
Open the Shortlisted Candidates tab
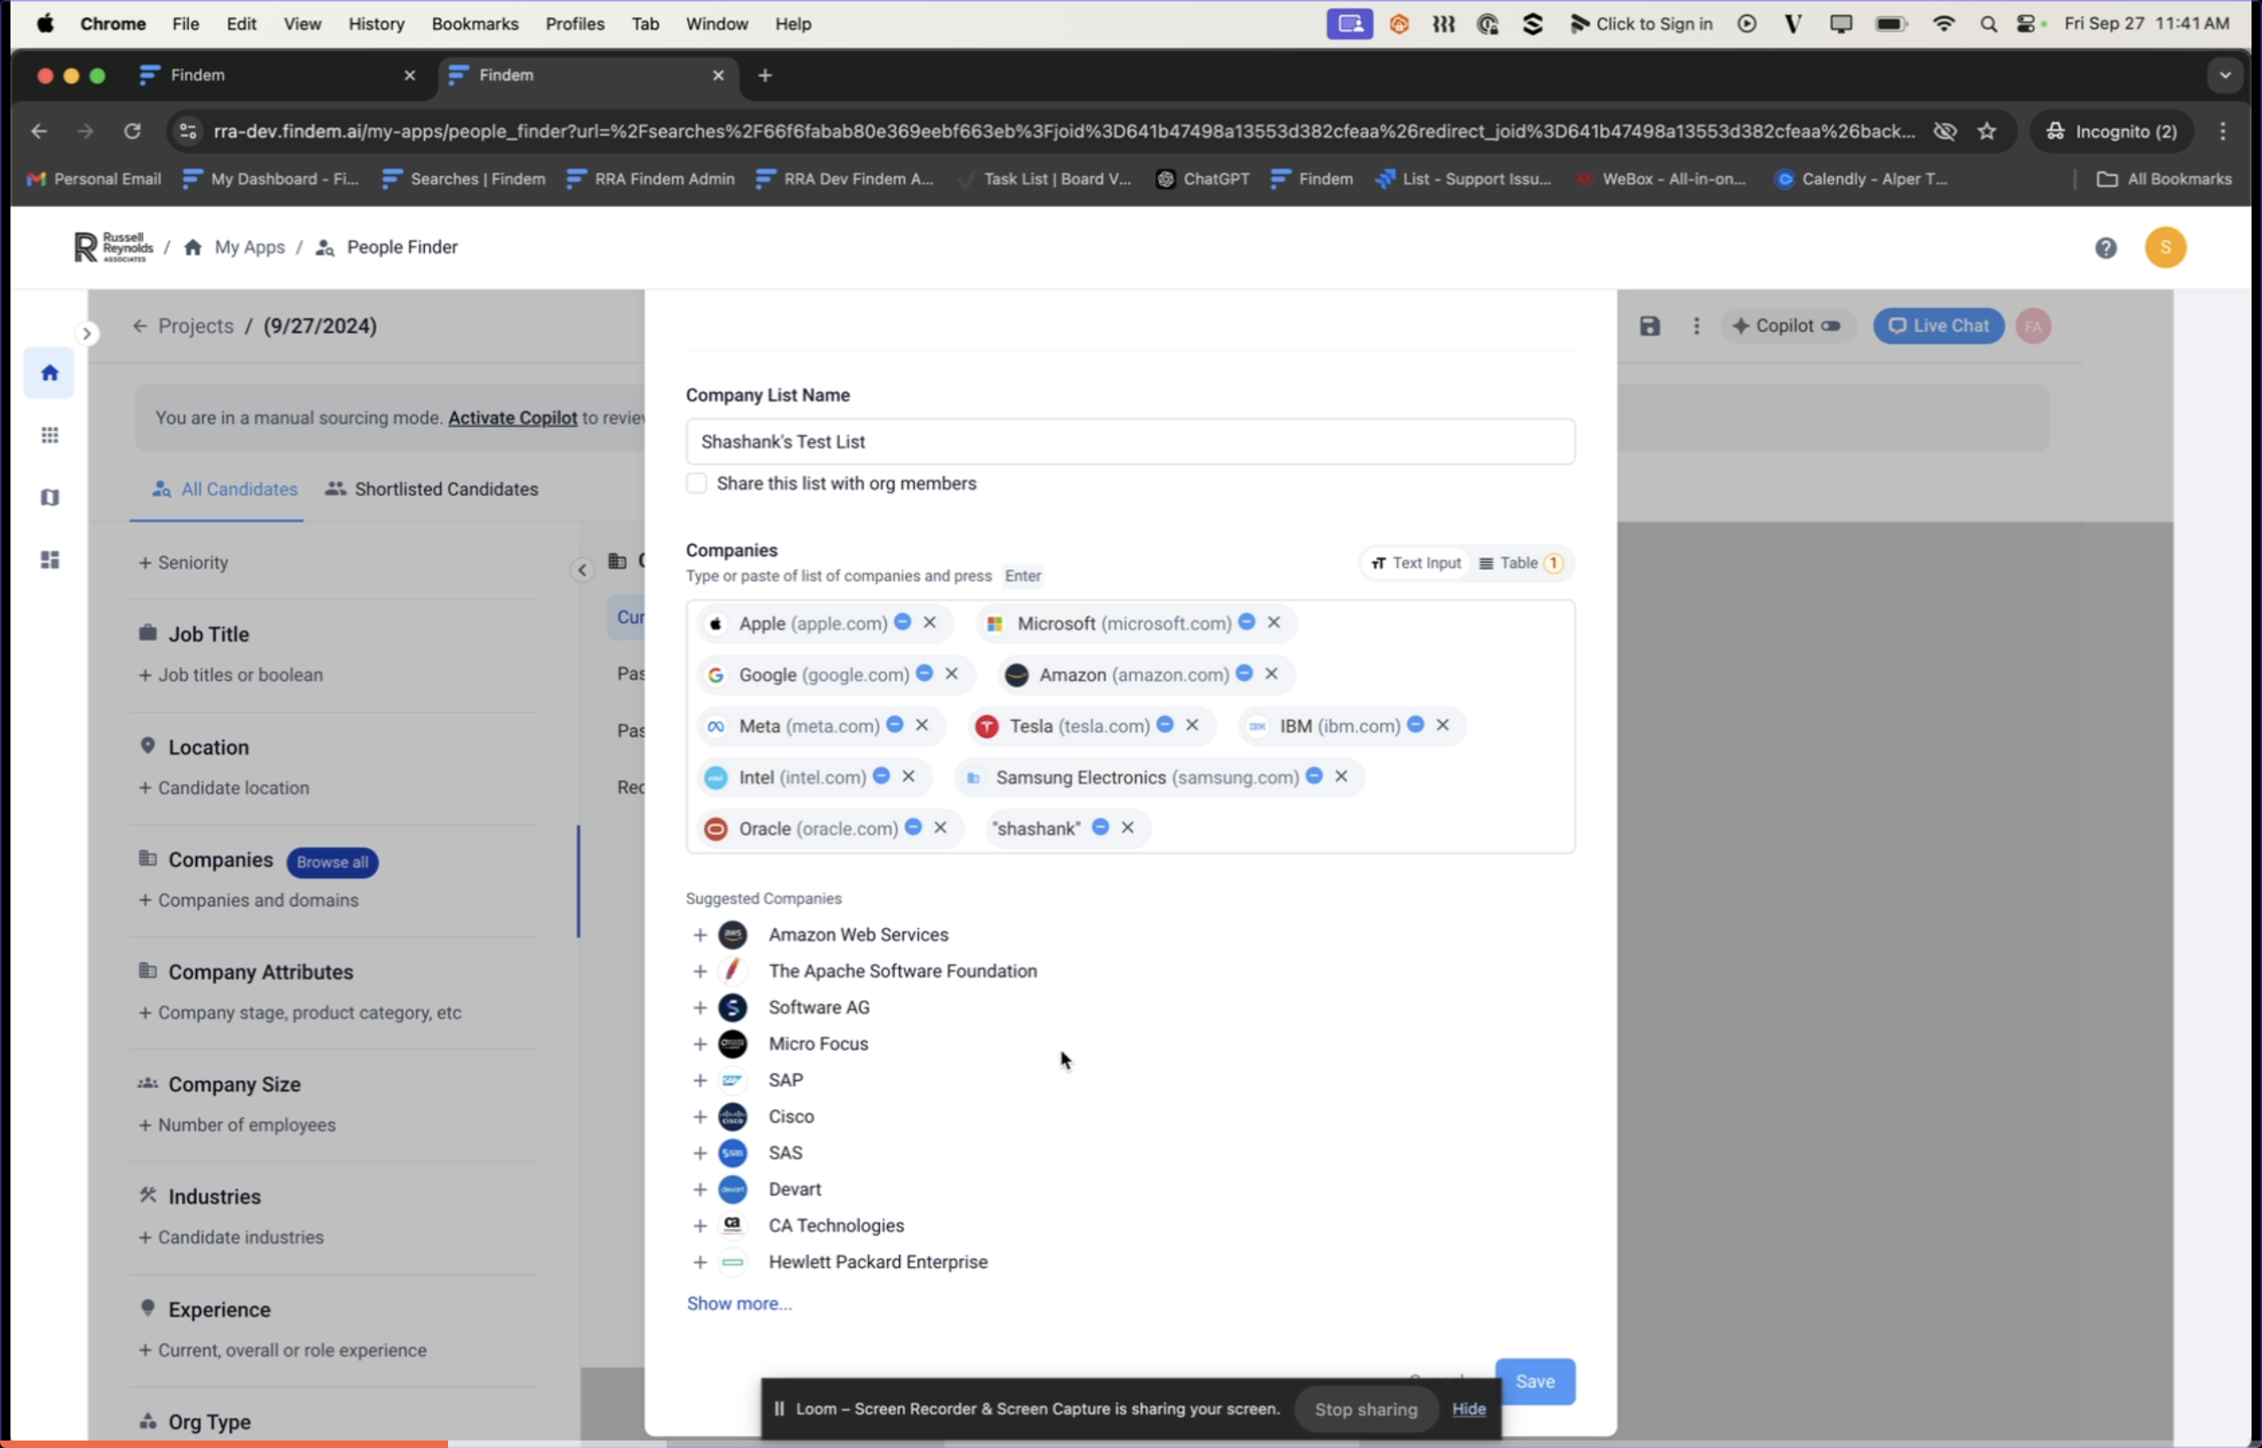(432, 489)
